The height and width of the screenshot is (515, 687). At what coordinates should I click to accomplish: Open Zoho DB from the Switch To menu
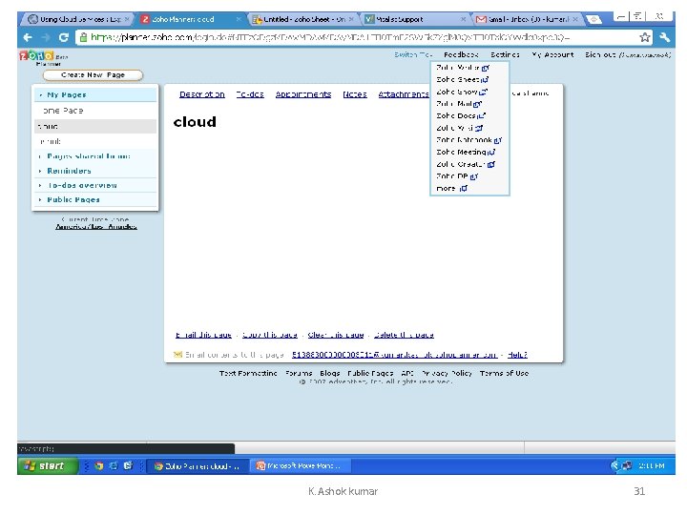click(457, 176)
